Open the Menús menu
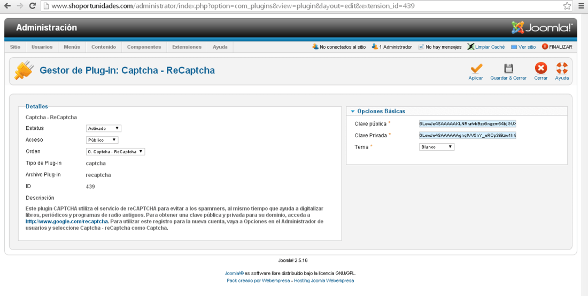 (x=72, y=47)
